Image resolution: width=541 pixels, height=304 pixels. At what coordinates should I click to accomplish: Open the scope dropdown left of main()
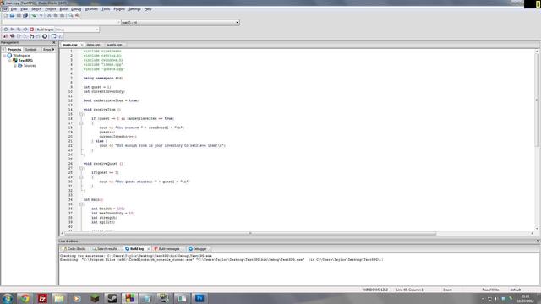click(119, 23)
